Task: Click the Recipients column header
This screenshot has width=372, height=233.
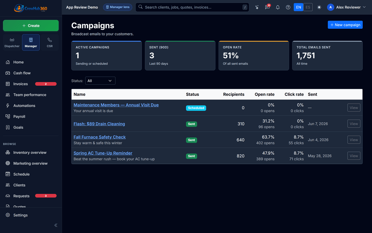Action: coord(234,94)
